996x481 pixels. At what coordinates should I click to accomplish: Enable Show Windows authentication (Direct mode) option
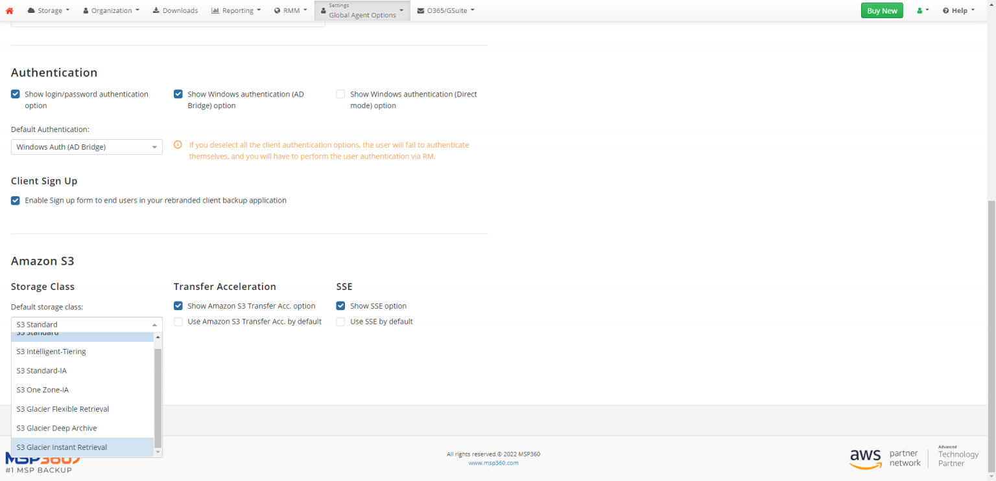coord(340,94)
